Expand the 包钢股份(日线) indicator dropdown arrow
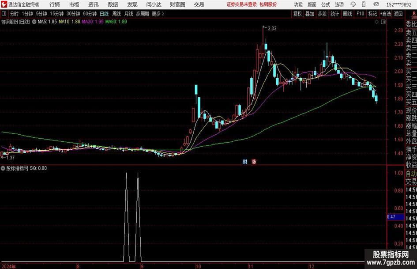The height and width of the screenshot is (269, 417). pyautogui.click(x=34, y=22)
